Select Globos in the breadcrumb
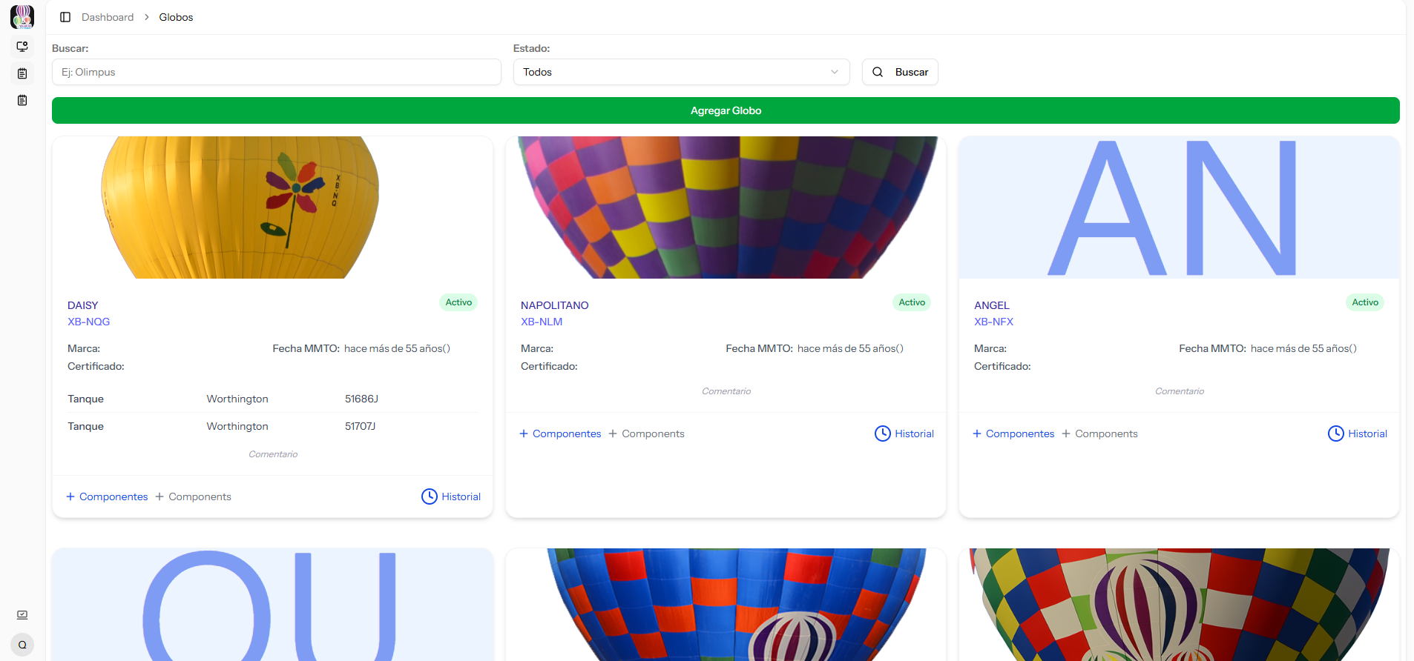 coord(176,17)
